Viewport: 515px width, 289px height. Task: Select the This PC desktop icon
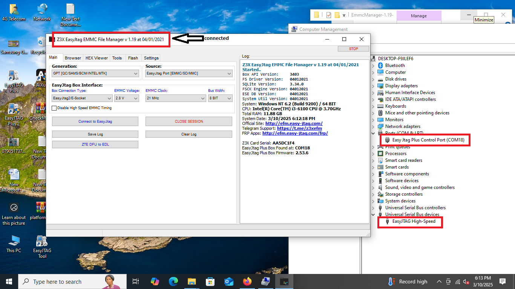point(14,244)
